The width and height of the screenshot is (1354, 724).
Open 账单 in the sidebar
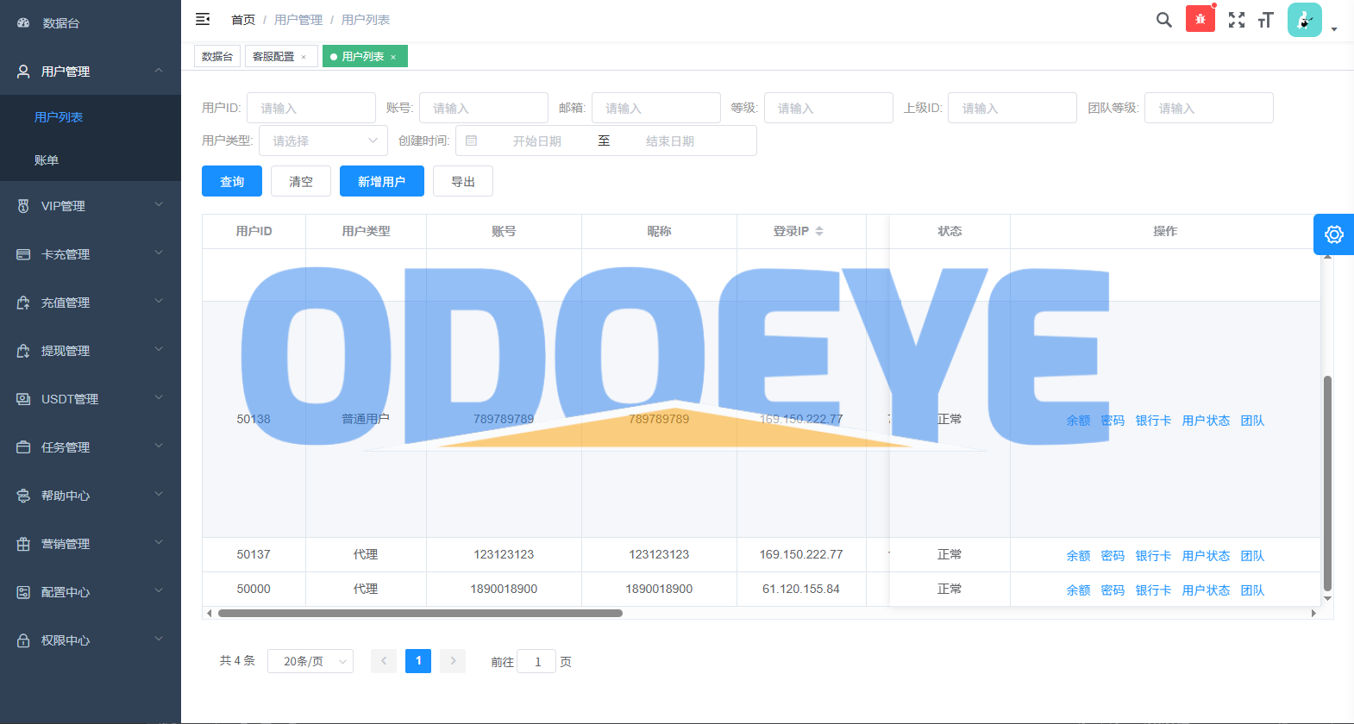tap(47, 160)
